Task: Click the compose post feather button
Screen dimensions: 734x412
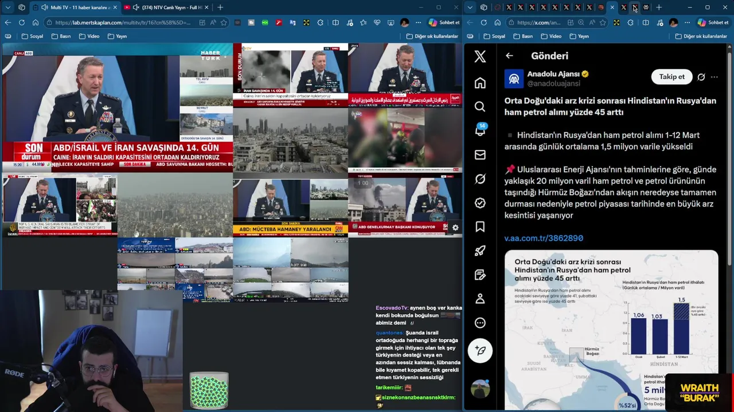Action: [480, 350]
